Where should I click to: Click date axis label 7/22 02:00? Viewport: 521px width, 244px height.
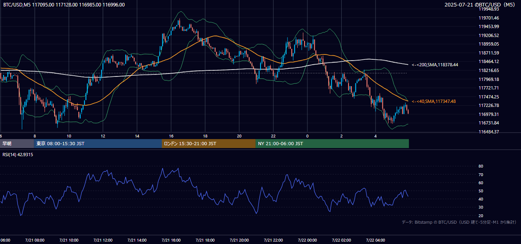342,240
